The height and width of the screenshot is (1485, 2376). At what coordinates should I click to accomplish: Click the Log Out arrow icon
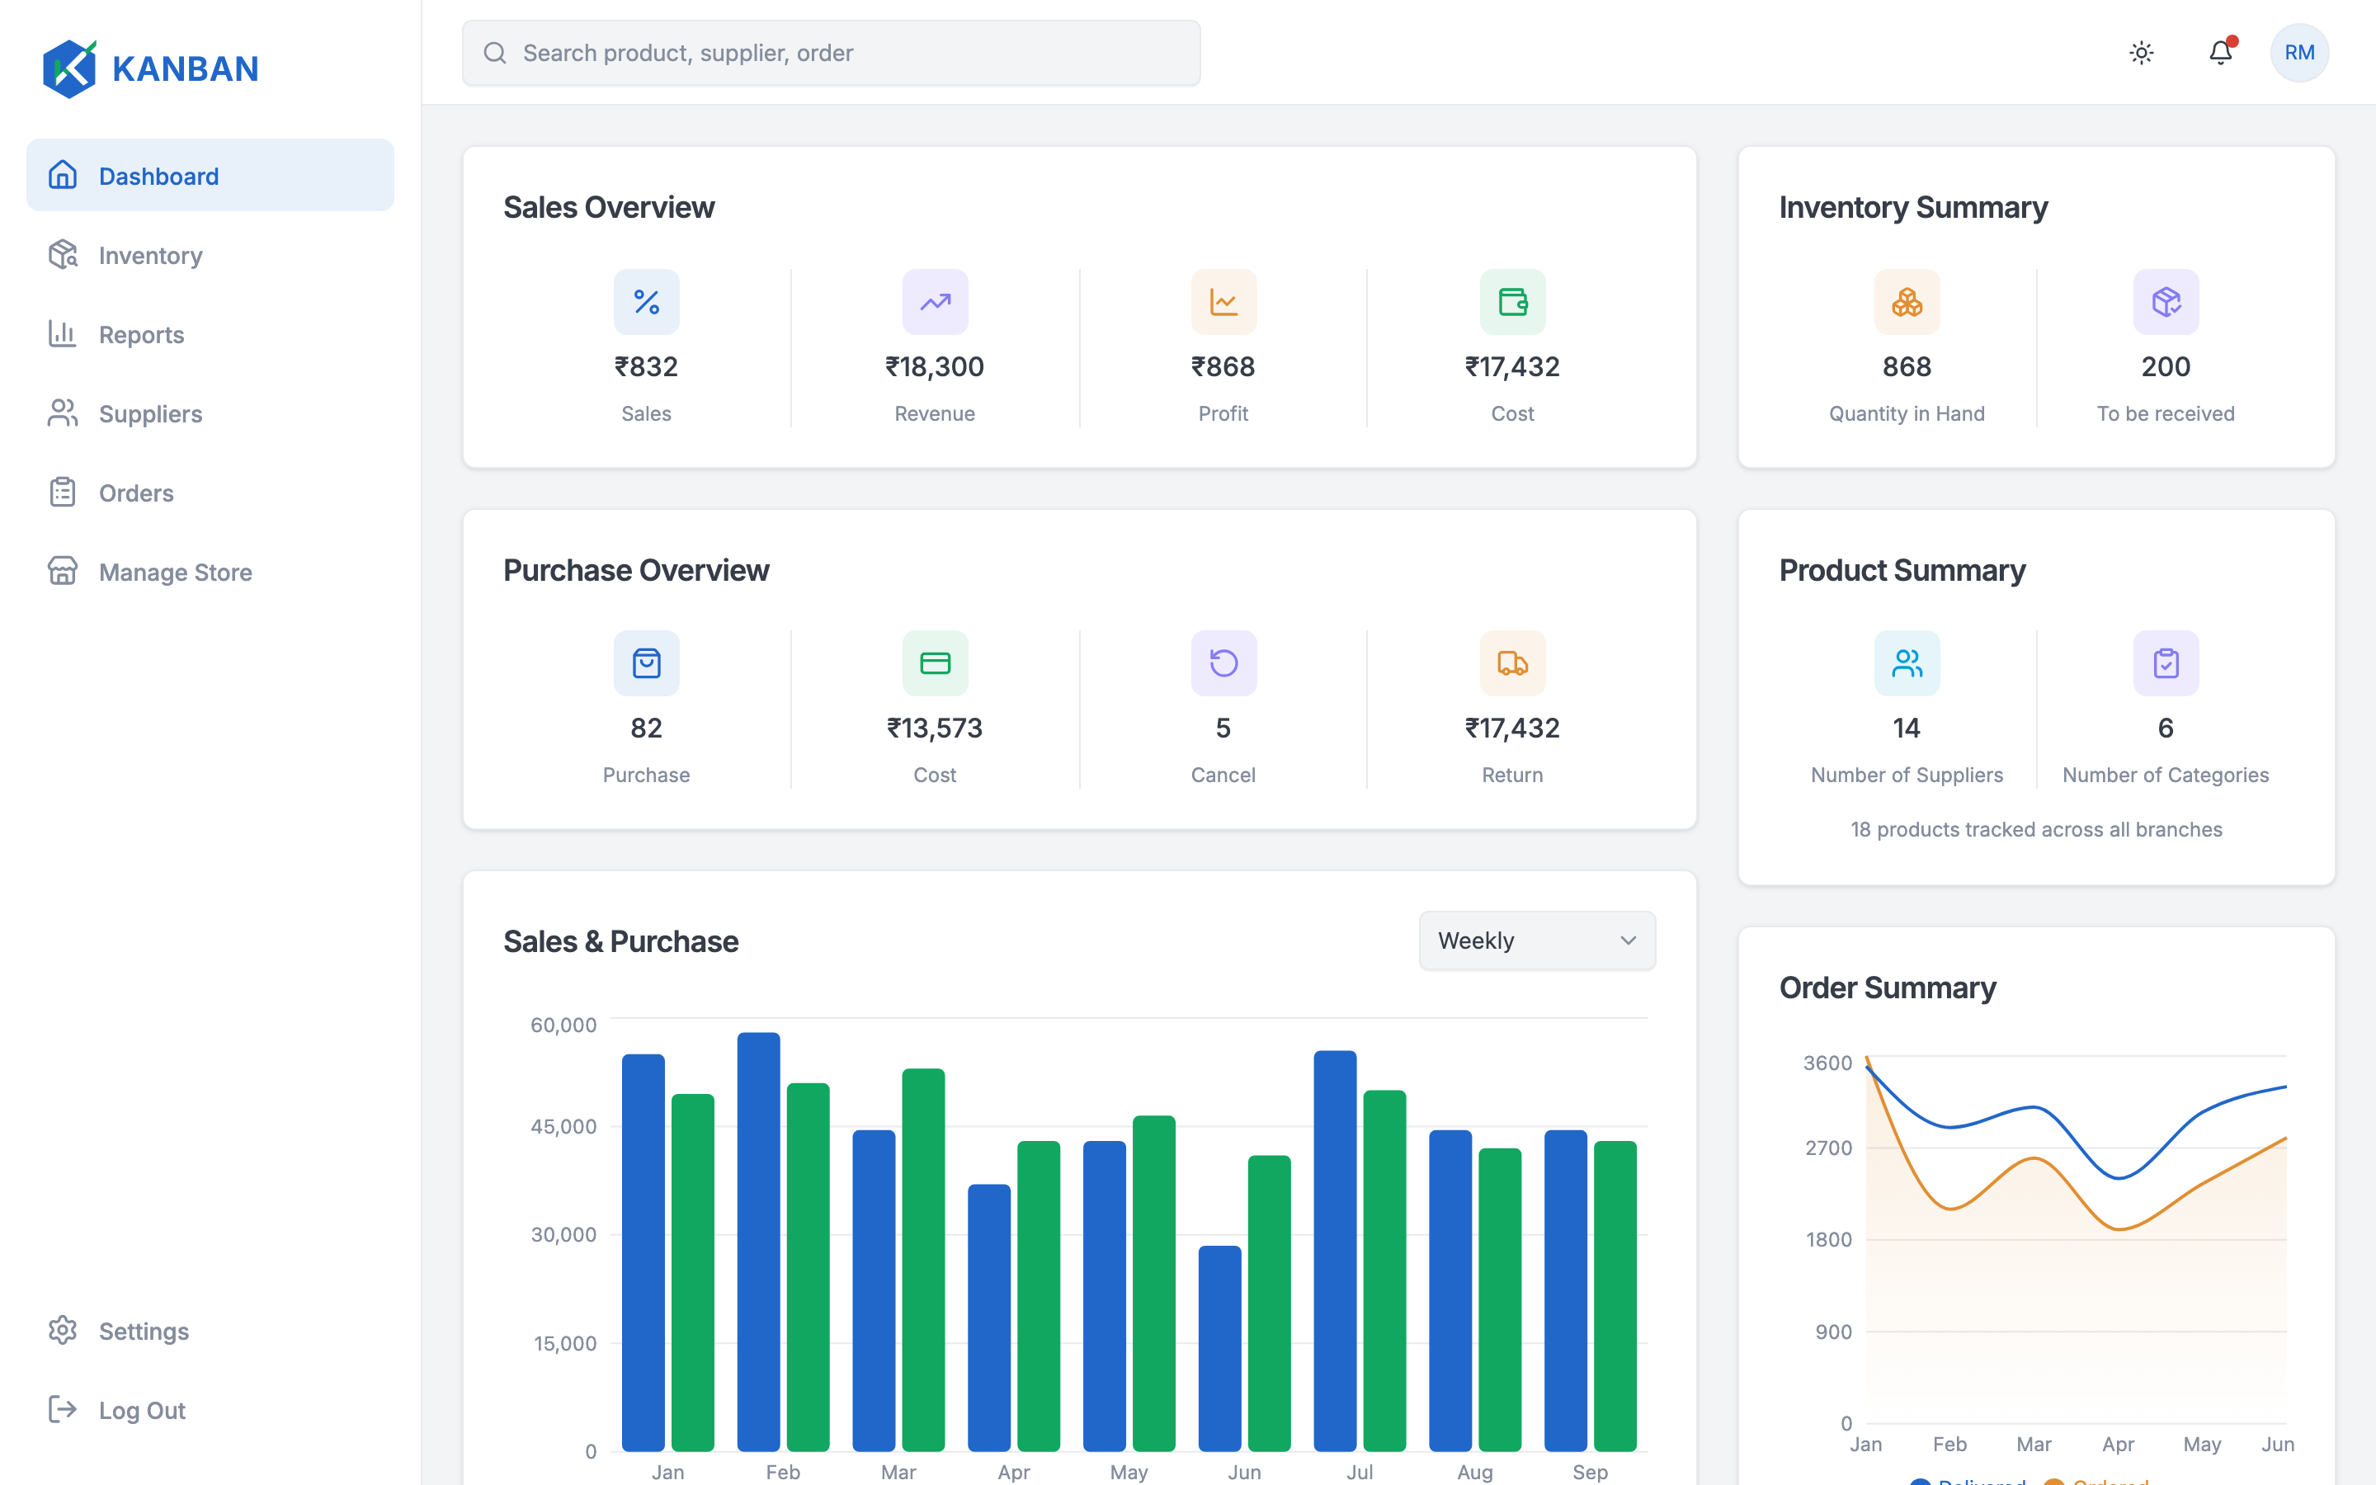click(x=63, y=1409)
